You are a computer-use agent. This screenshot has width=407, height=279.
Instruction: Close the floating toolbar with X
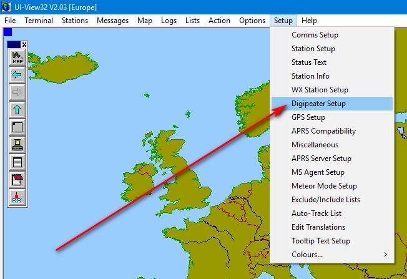coord(24,44)
